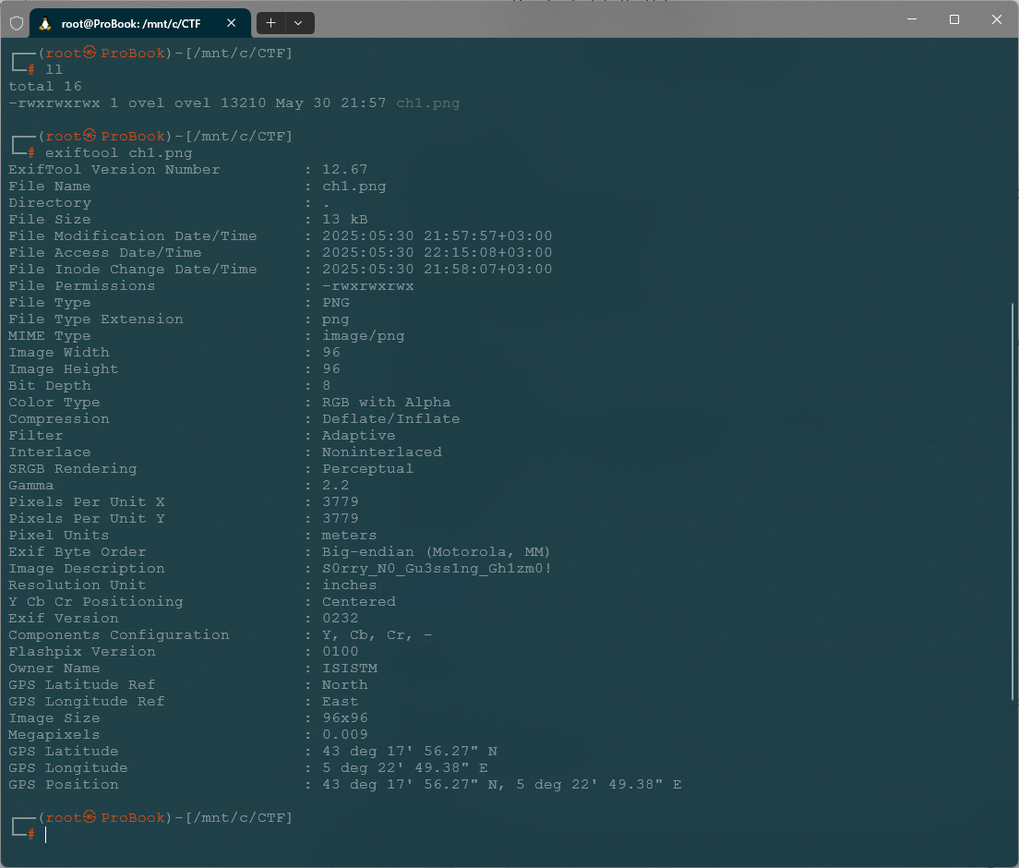Click the Owner Name value ISISTM

[350, 668]
